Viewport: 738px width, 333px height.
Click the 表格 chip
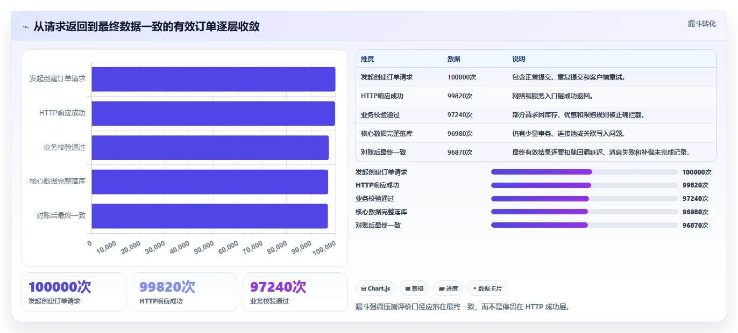pos(414,288)
